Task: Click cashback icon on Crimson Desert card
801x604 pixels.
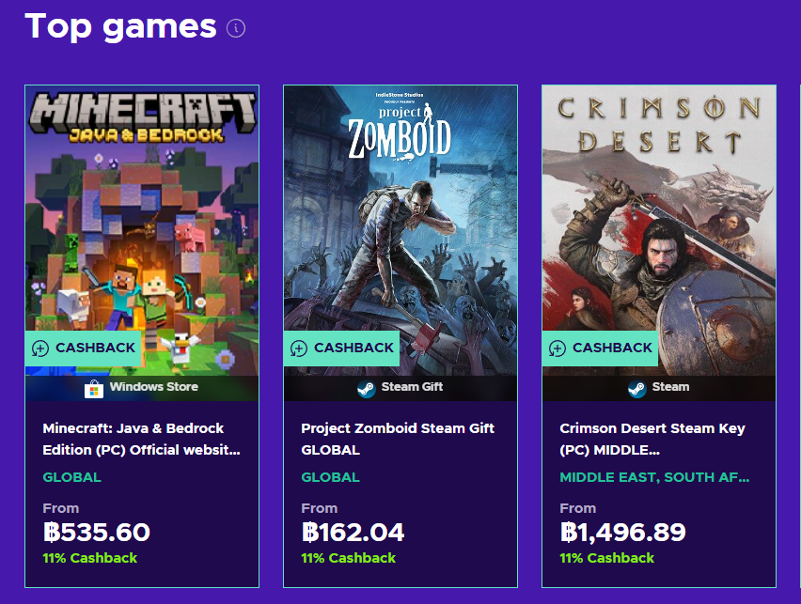Action: click(x=558, y=348)
